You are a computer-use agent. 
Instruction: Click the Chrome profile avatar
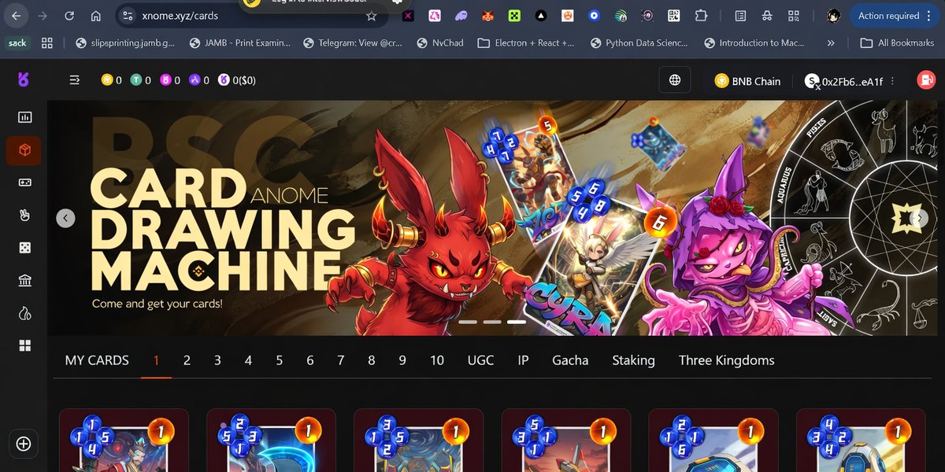pyautogui.click(x=834, y=15)
